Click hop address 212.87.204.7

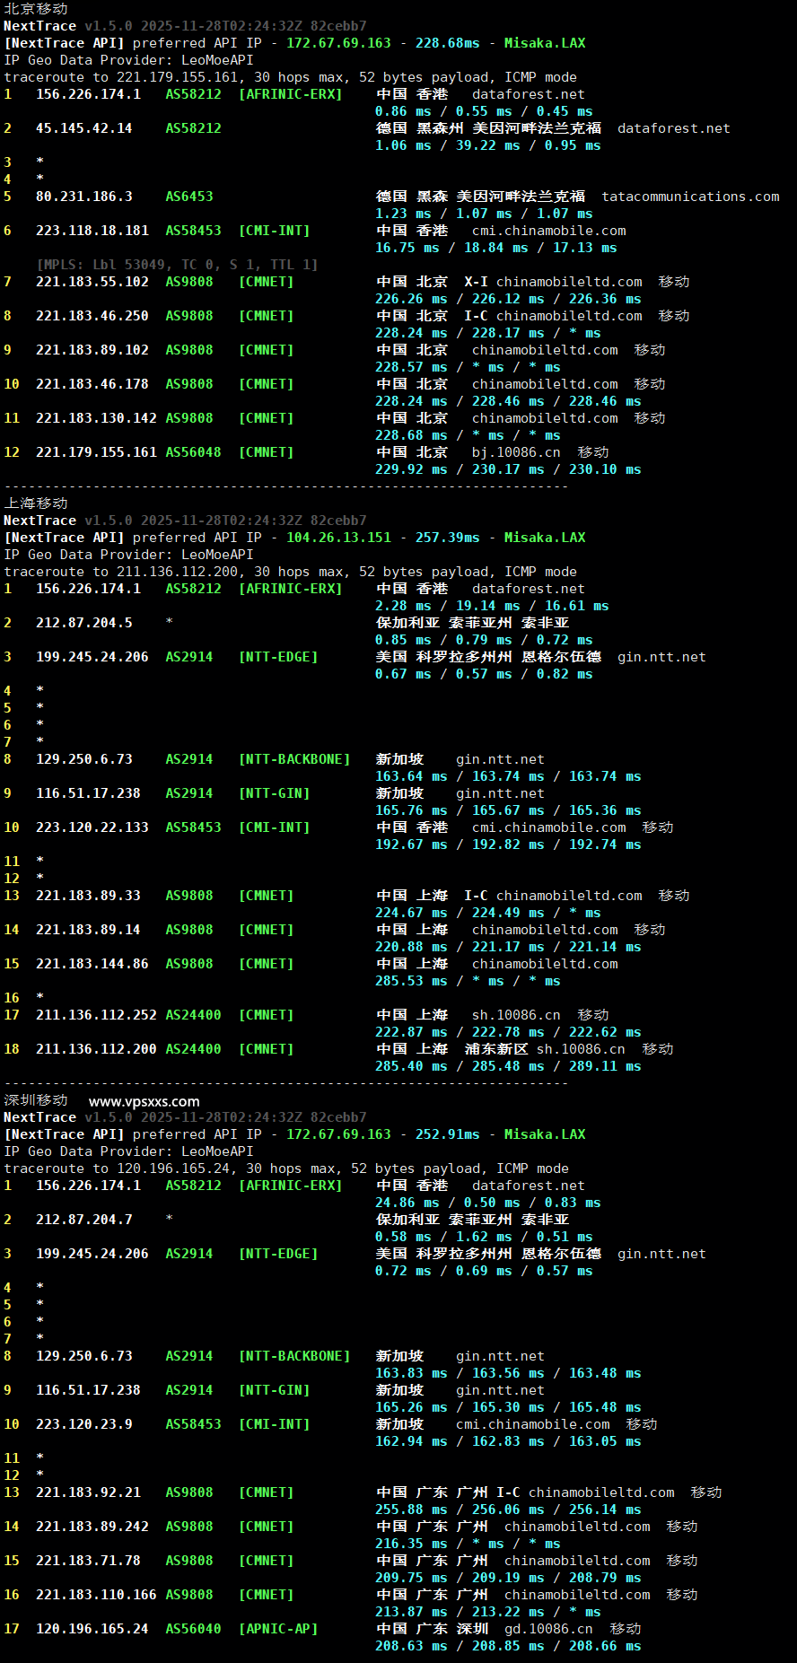click(x=83, y=1220)
